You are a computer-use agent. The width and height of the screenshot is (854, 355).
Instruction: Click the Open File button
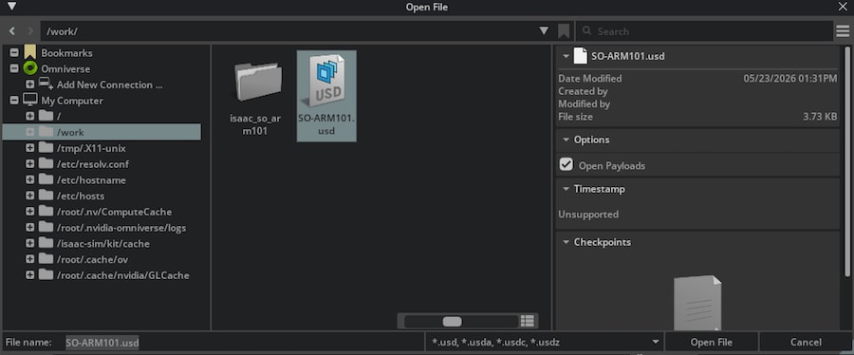tap(712, 342)
